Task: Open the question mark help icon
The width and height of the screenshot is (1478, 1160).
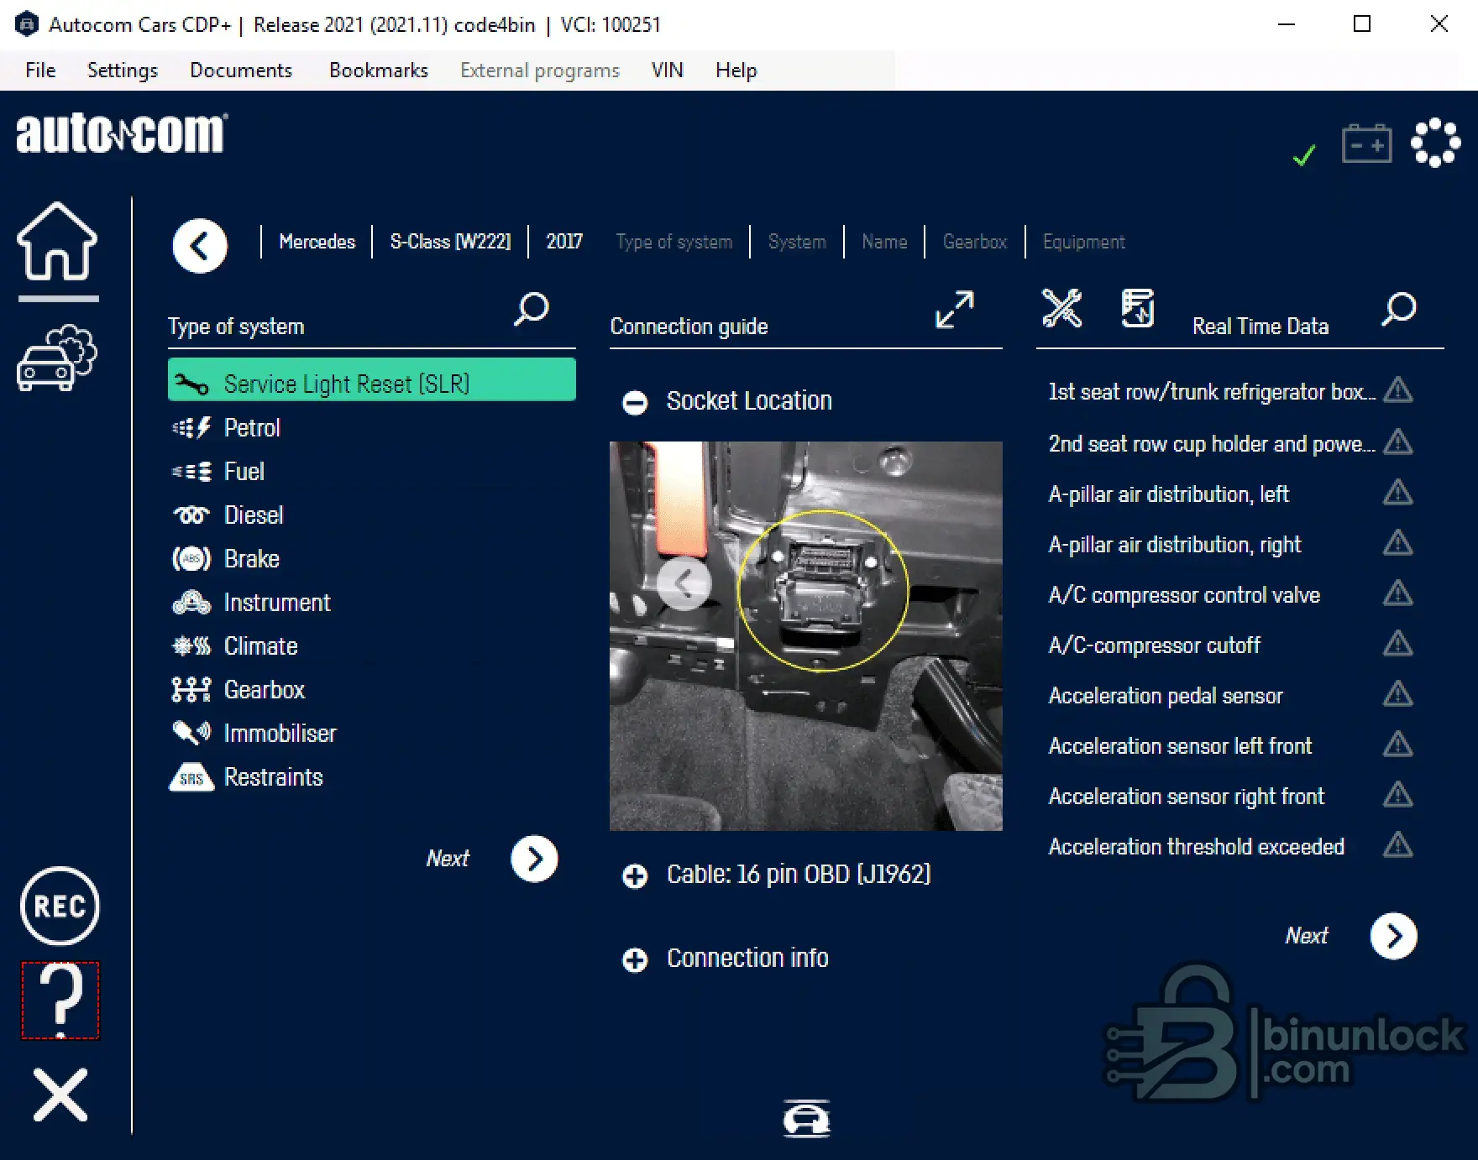Action: [60, 1001]
